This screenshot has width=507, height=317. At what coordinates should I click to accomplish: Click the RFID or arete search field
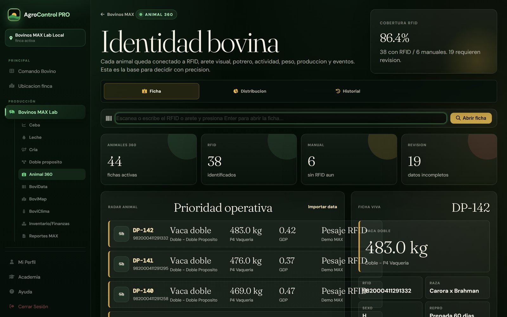coord(281,118)
